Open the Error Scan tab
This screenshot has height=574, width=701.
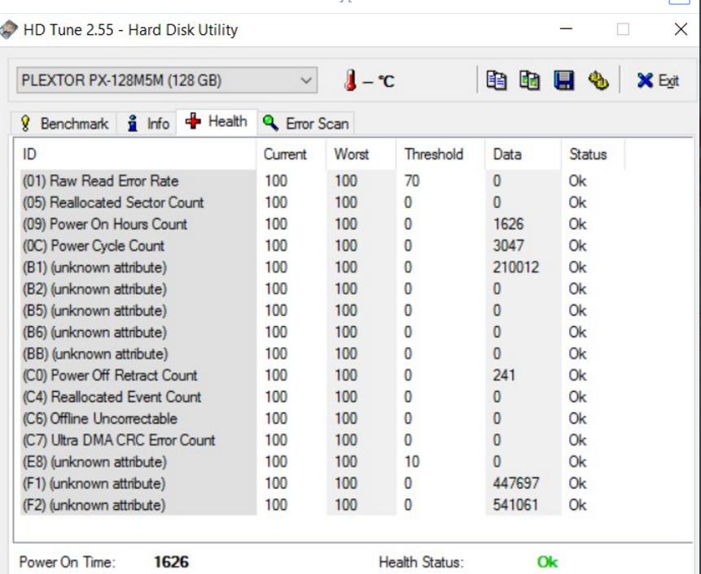tap(306, 124)
